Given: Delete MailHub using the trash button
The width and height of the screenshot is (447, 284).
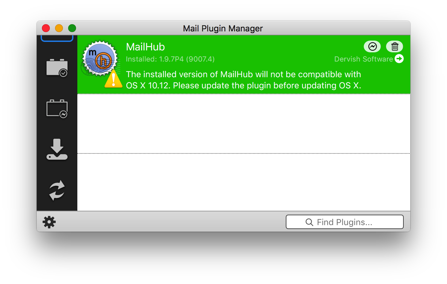Looking at the screenshot, I should click(x=395, y=47).
